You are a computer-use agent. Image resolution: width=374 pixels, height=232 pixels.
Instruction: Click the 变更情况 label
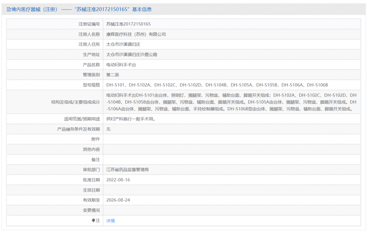tap(91, 210)
